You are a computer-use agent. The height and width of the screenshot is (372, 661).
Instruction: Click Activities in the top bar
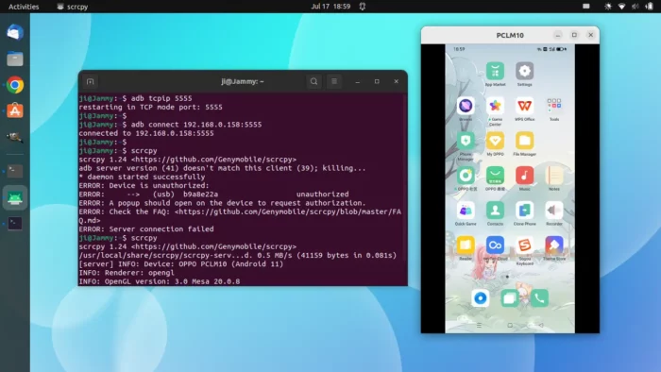[x=24, y=7]
